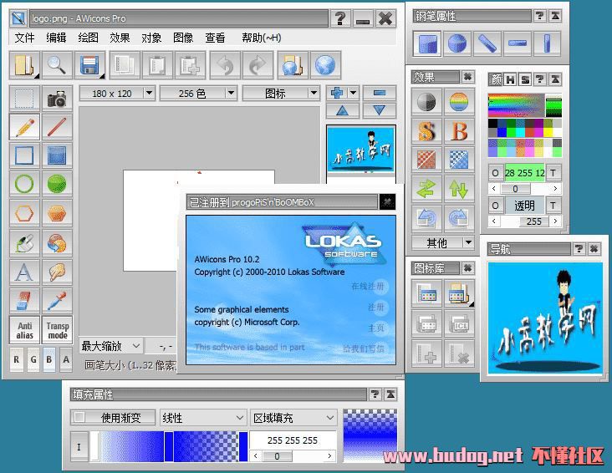Toggle the Transp mode button

pyautogui.click(x=58, y=330)
